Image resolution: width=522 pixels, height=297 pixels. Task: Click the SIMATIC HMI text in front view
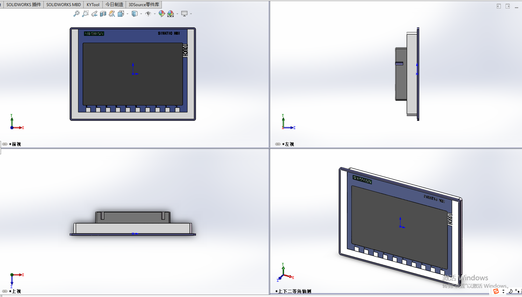pyautogui.click(x=169, y=33)
